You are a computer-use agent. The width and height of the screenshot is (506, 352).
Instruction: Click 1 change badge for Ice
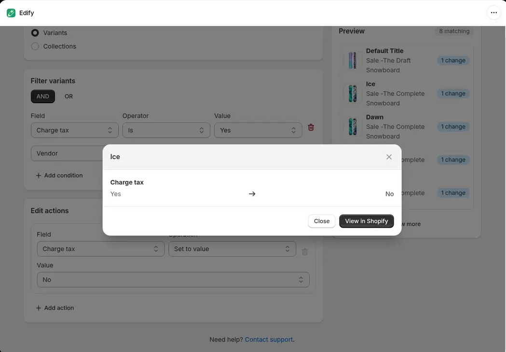tap(453, 94)
